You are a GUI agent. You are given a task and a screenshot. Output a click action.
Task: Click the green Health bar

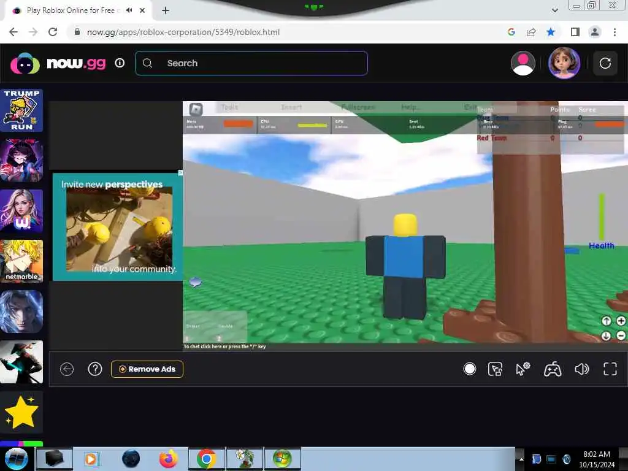pos(602,216)
